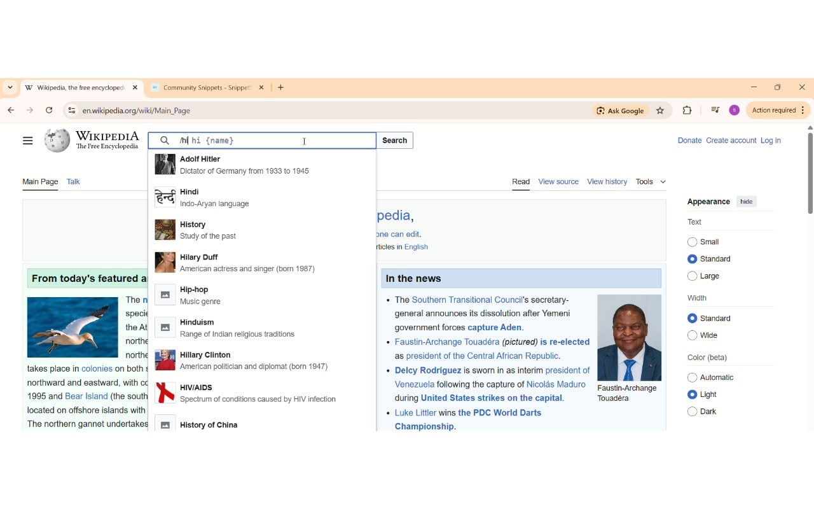
Task: Select Standard width radio
Action: [x=693, y=318]
